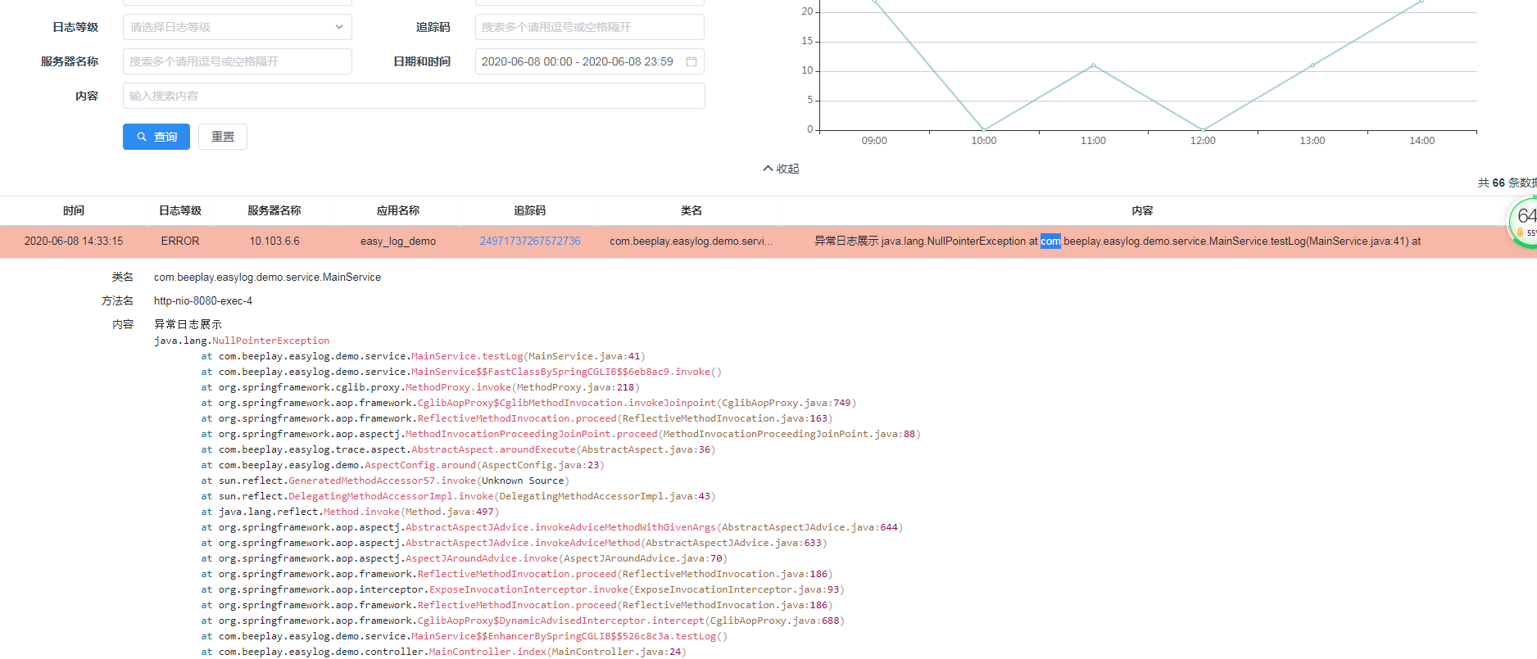Click the 日志等级 column header

pos(180,210)
